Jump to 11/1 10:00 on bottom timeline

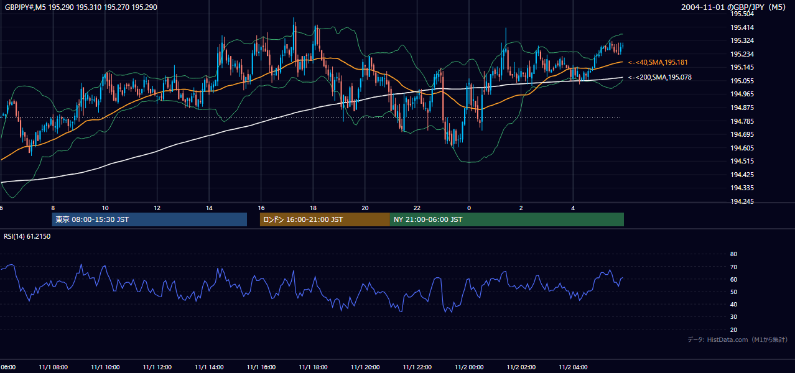coord(105,367)
